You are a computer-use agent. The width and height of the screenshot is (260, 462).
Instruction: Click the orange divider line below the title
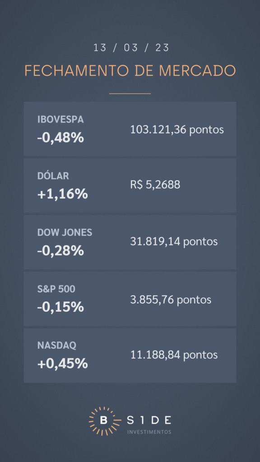tap(130, 94)
